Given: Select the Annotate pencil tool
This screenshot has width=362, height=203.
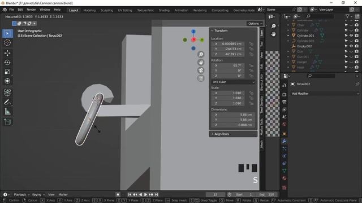Looking at the screenshot, I should pos(7,102).
